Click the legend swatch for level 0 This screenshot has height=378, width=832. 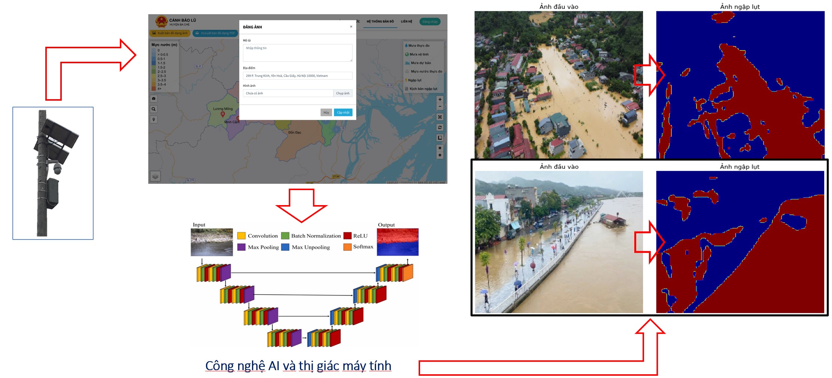coord(154,50)
